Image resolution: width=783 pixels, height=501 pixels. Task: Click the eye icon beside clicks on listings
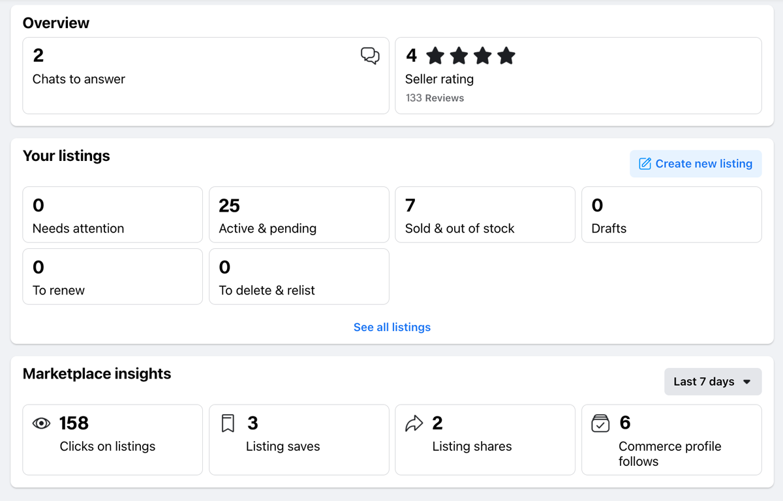[41, 423]
